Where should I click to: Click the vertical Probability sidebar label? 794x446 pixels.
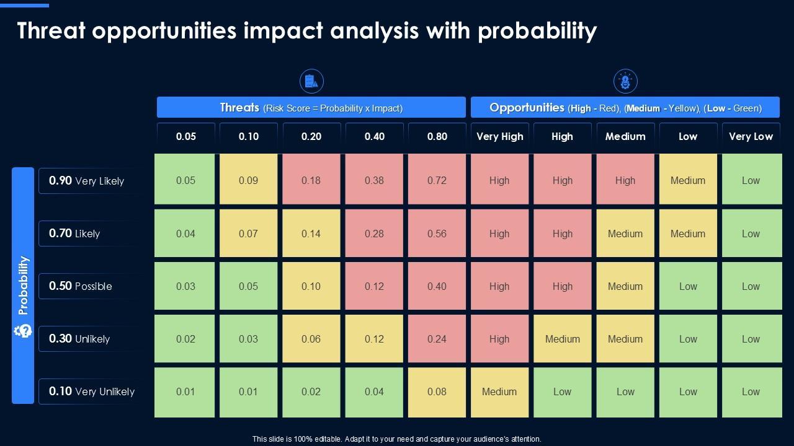(x=23, y=285)
